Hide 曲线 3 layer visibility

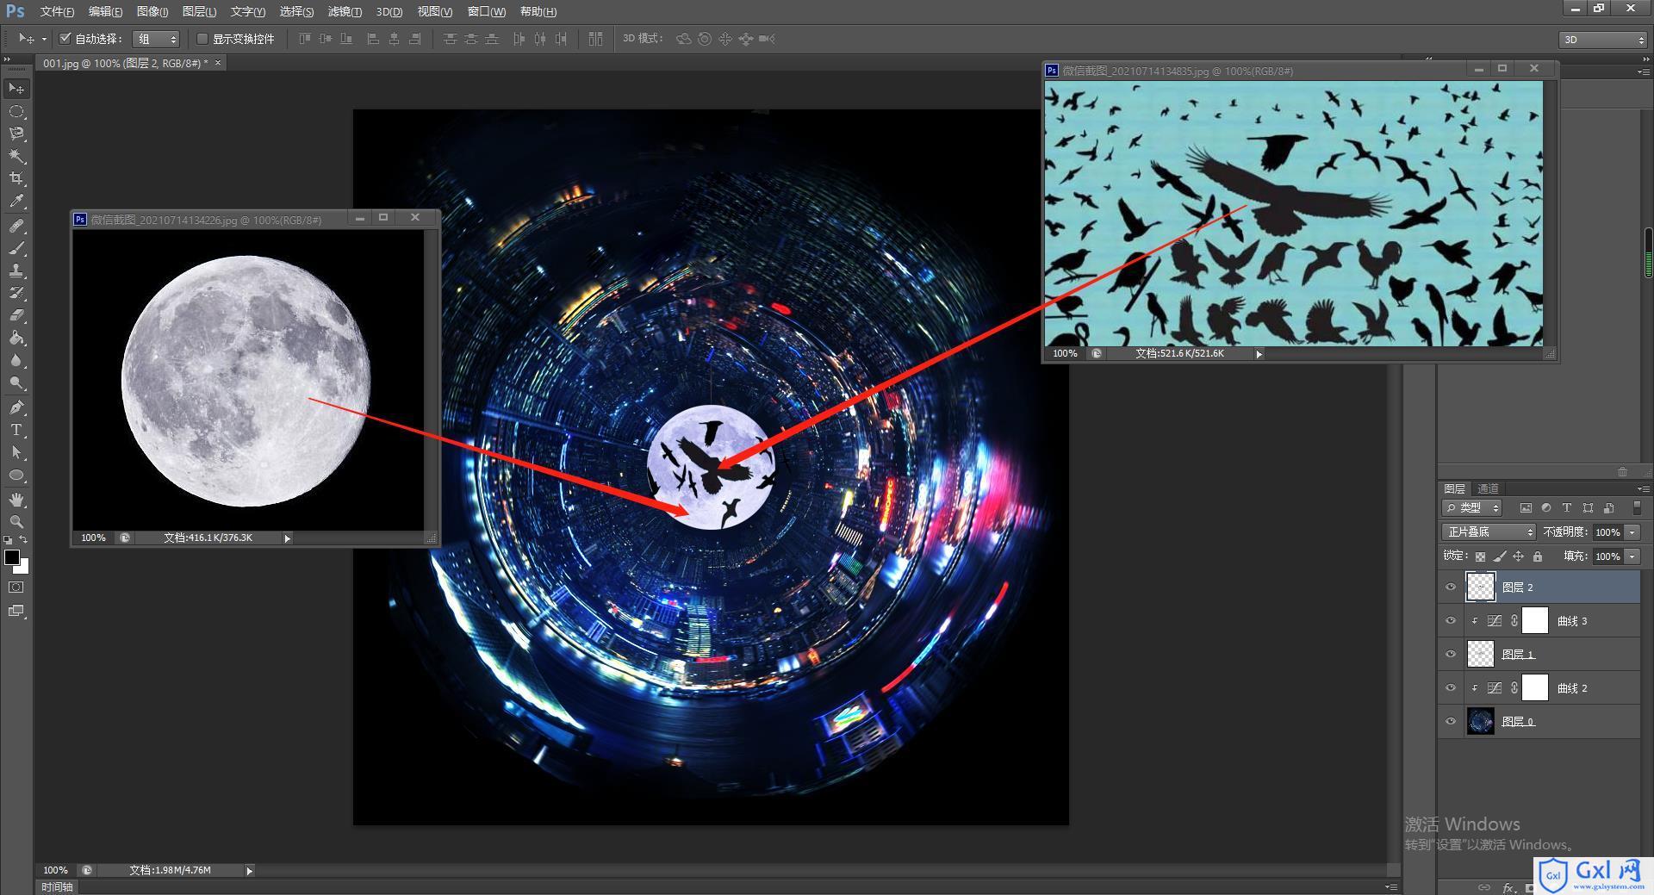point(1451,621)
